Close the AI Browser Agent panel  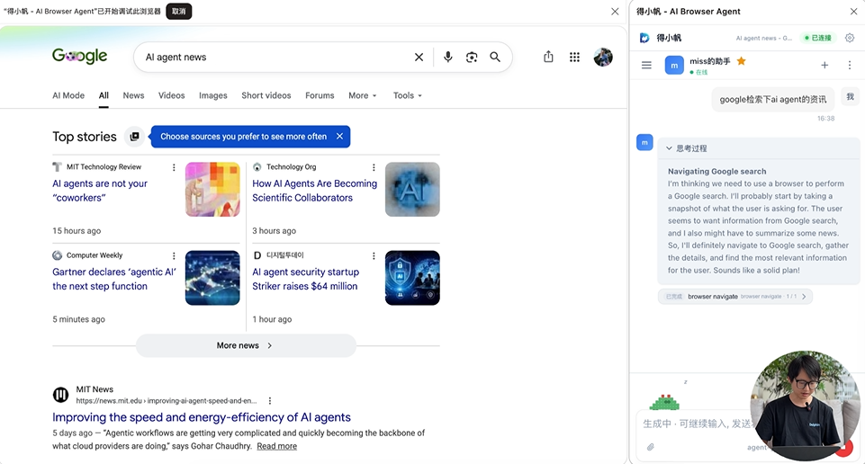[853, 12]
